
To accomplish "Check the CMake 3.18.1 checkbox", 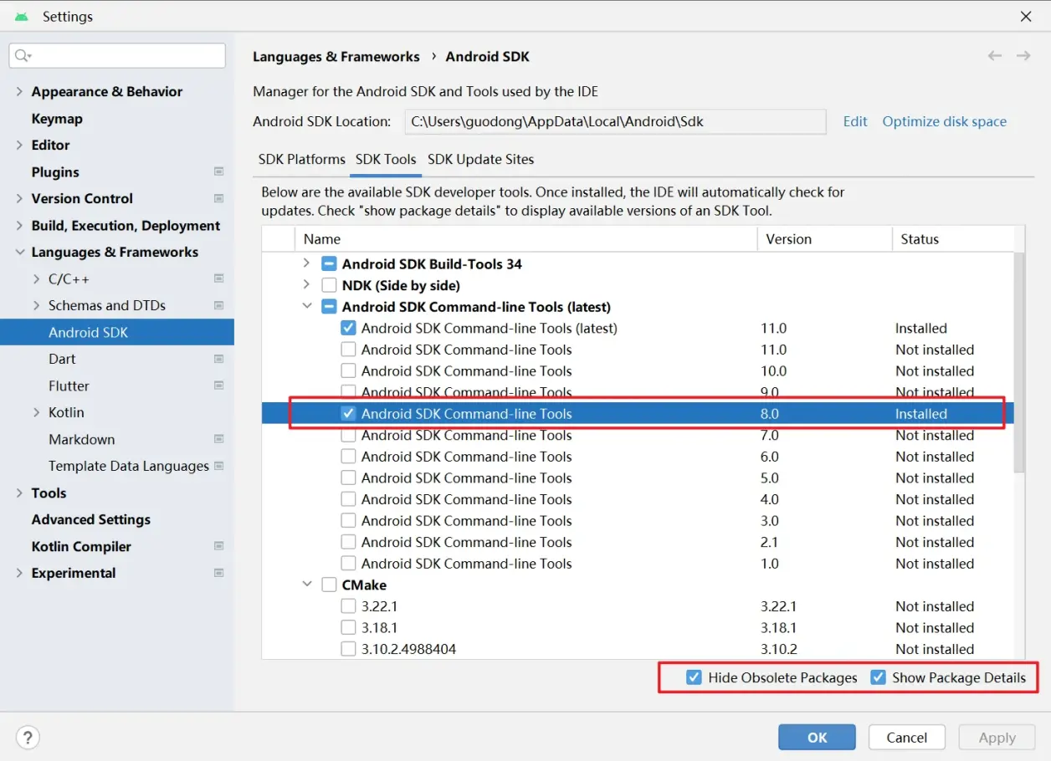I will pos(348,627).
